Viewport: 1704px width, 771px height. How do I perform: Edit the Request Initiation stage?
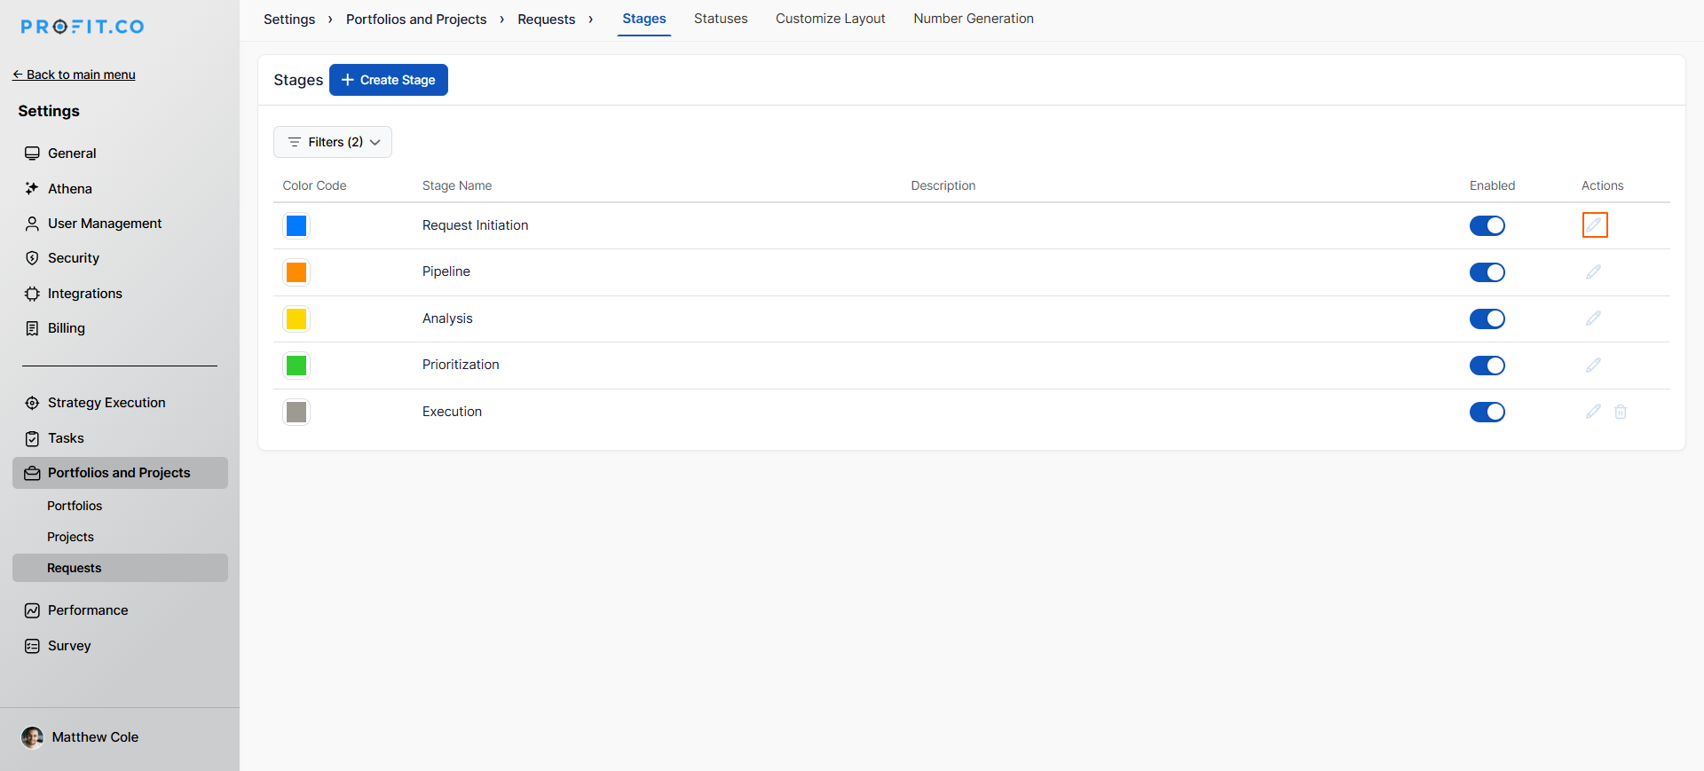point(1594,225)
